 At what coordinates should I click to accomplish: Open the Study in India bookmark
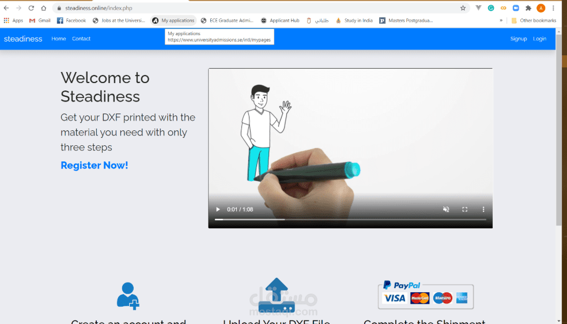pyautogui.click(x=354, y=21)
